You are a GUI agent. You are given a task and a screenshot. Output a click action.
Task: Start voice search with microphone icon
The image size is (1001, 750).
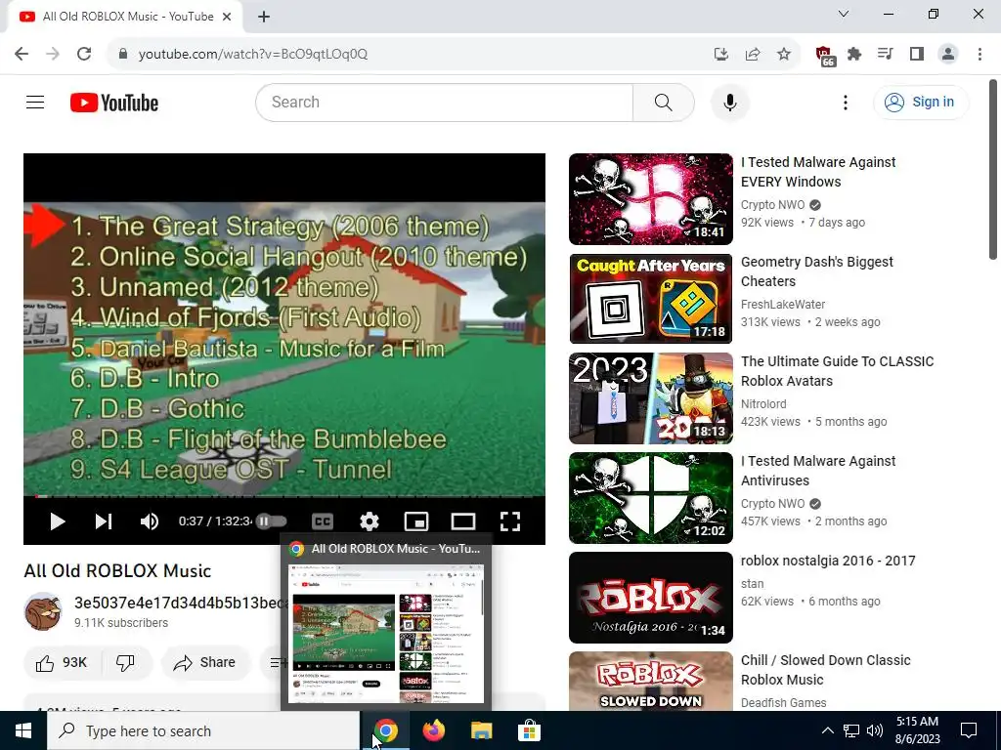[729, 102]
